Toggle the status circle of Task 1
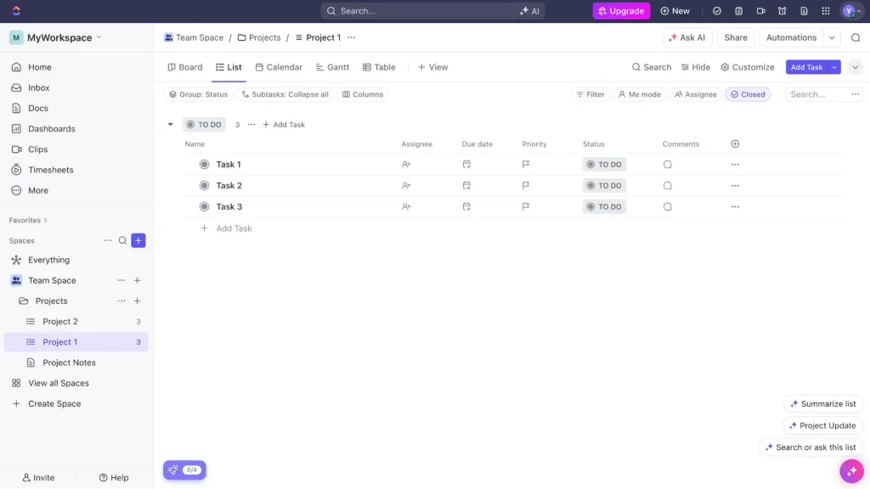870x489 pixels. point(204,165)
